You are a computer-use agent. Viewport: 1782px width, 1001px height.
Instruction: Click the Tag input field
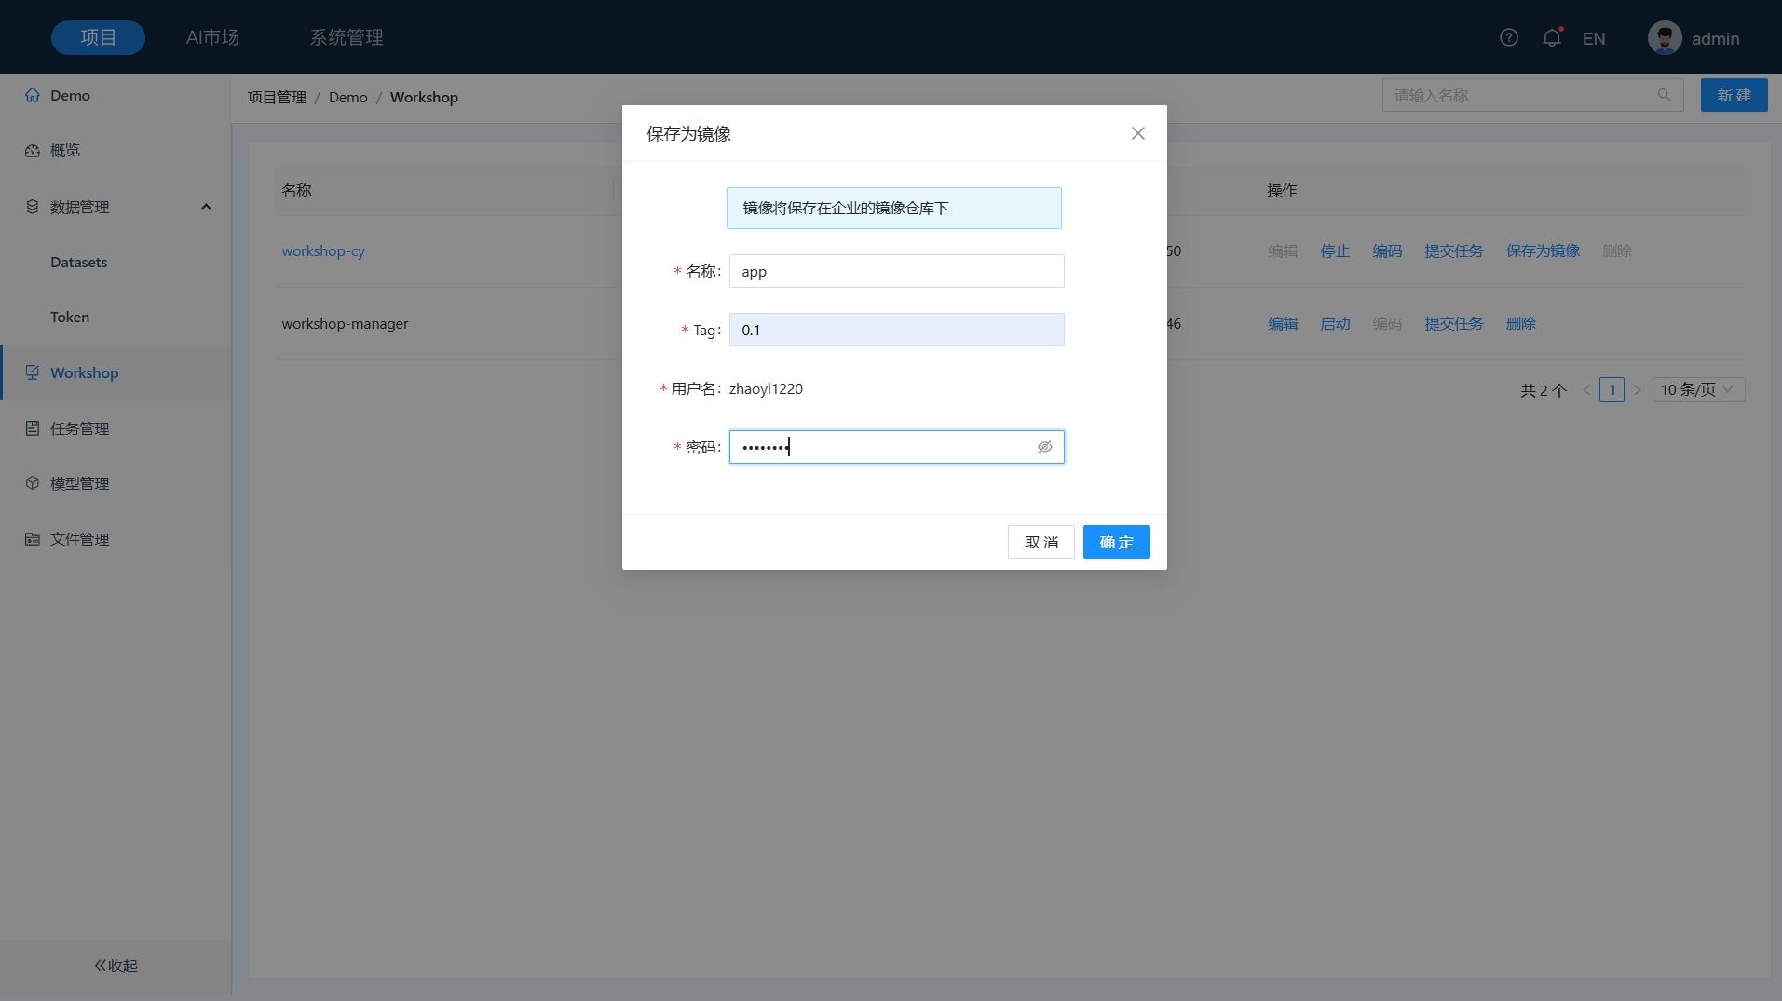(896, 331)
